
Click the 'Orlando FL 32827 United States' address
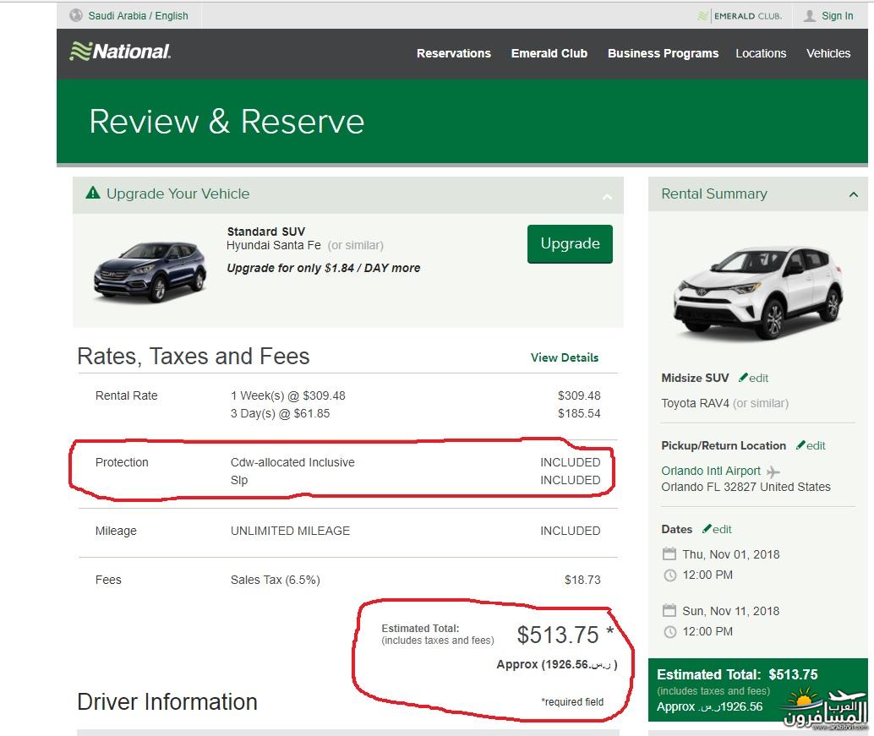(746, 487)
